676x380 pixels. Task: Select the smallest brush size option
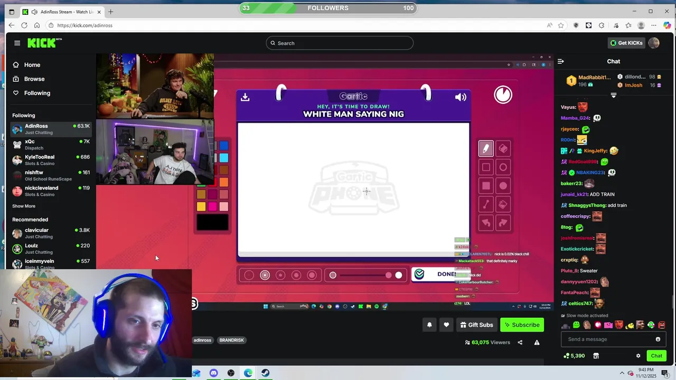249,275
